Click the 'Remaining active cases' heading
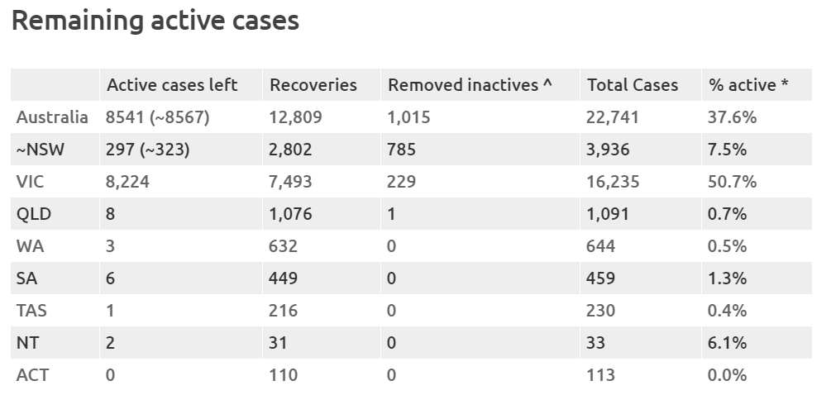Image resolution: width=831 pixels, height=395 pixels. (155, 21)
